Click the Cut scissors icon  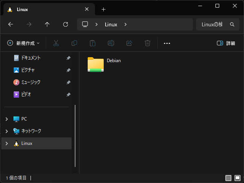(56, 43)
